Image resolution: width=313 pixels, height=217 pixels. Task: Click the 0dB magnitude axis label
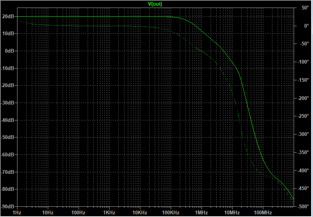(9, 51)
